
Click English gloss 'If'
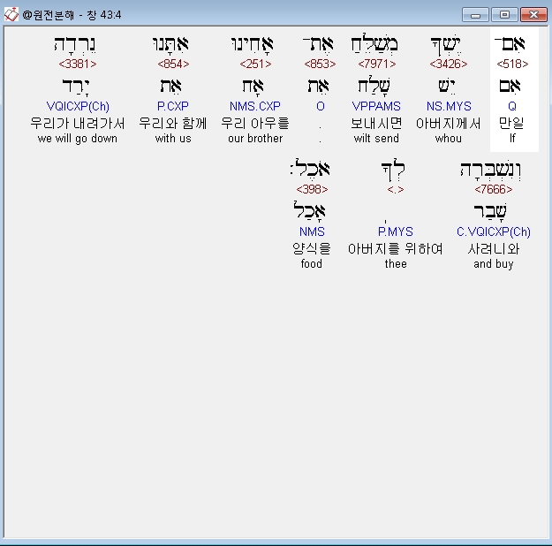[512, 139]
